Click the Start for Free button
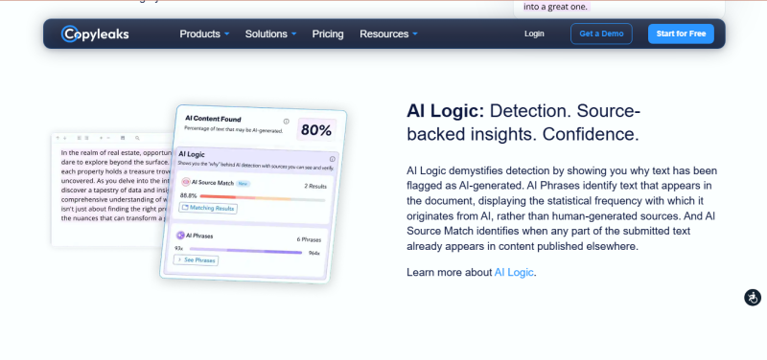This screenshot has height=360, width=767. [x=681, y=34]
